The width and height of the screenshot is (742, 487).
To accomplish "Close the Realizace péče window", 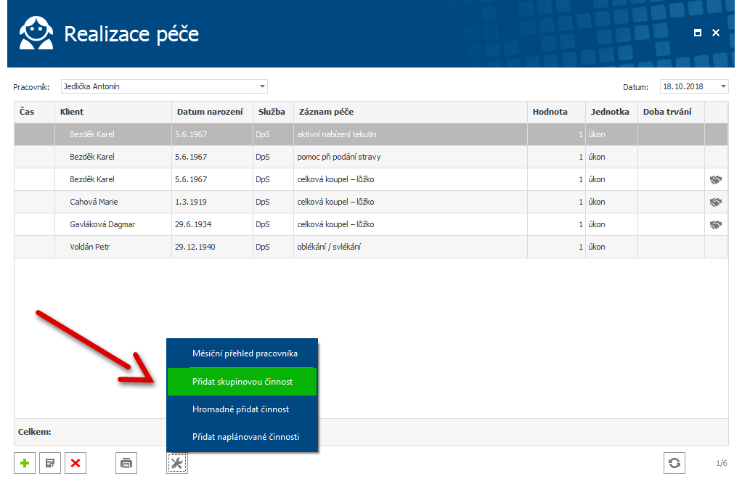I will tap(716, 33).
